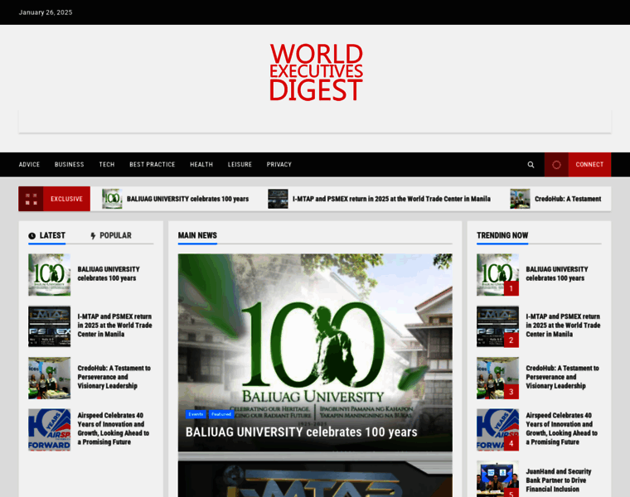Image resolution: width=630 pixels, height=497 pixels.
Task: Open Latest story CredoHub Perseverance and Visionary Leadership
Action: 114,377
